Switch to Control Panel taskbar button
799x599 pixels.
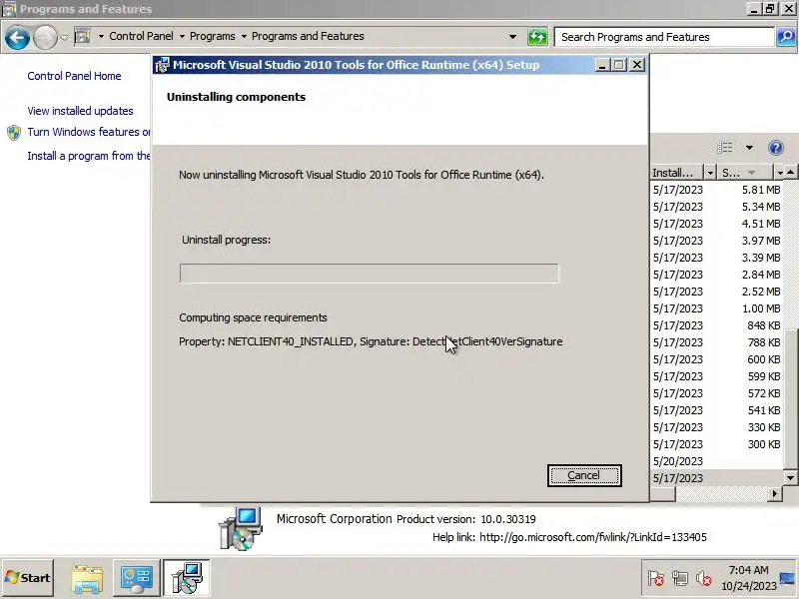coord(136,578)
